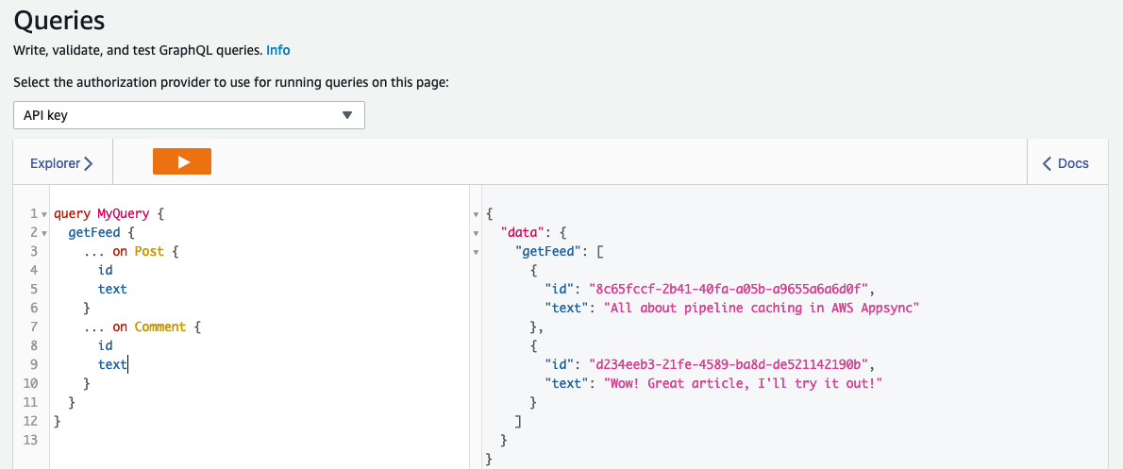Click the chevron next to Explorer
Image resolution: width=1123 pixels, height=469 pixels.
[88, 163]
